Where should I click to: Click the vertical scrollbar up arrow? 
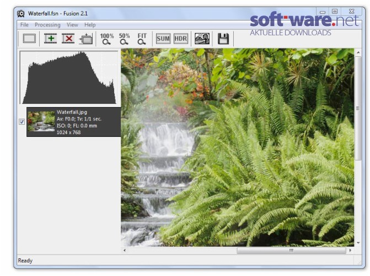click(358, 52)
